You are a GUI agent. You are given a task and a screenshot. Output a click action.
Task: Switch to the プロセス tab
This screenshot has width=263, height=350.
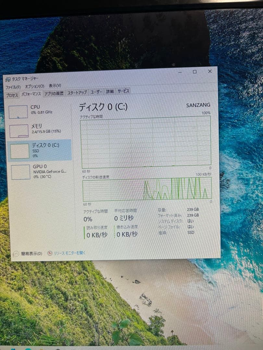click(11, 92)
